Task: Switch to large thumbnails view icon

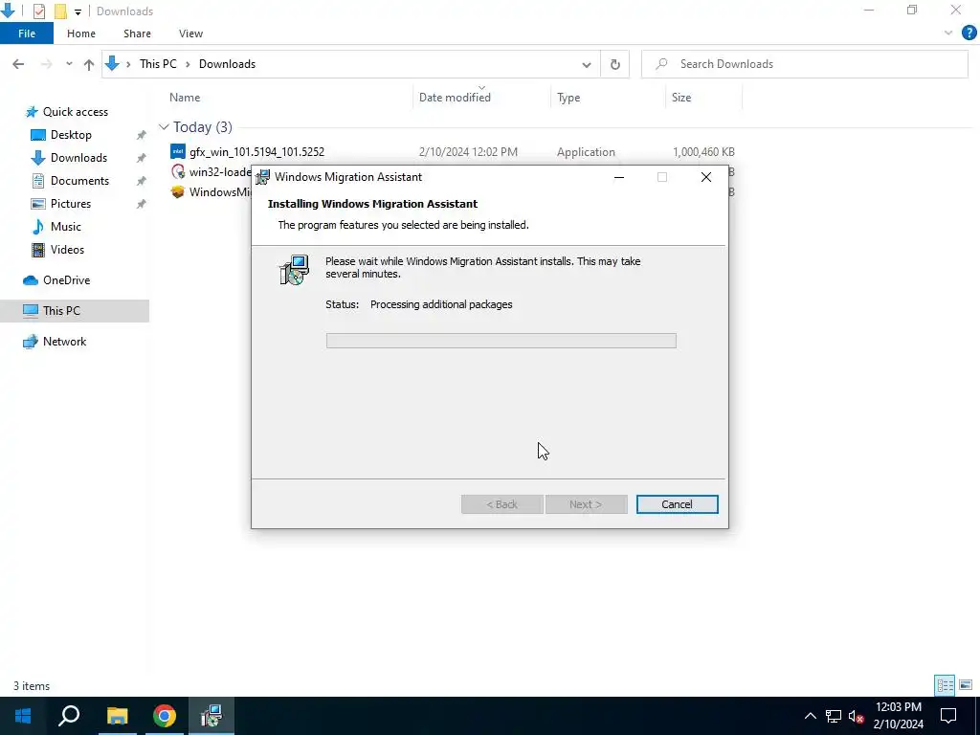Action: point(966,685)
